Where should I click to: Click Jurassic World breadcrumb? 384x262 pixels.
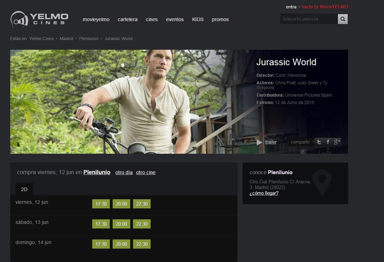(119, 39)
